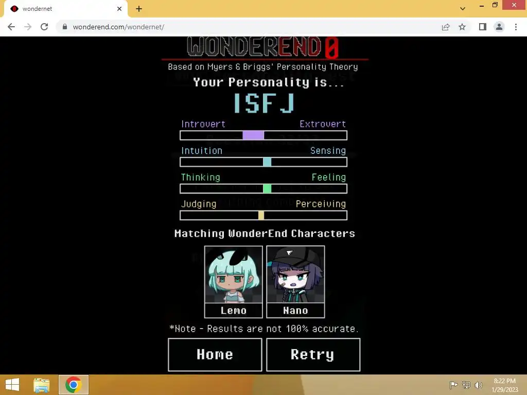Click the Thinking/Feeling green bar
This screenshot has height=395, width=527.
point(263,189)
